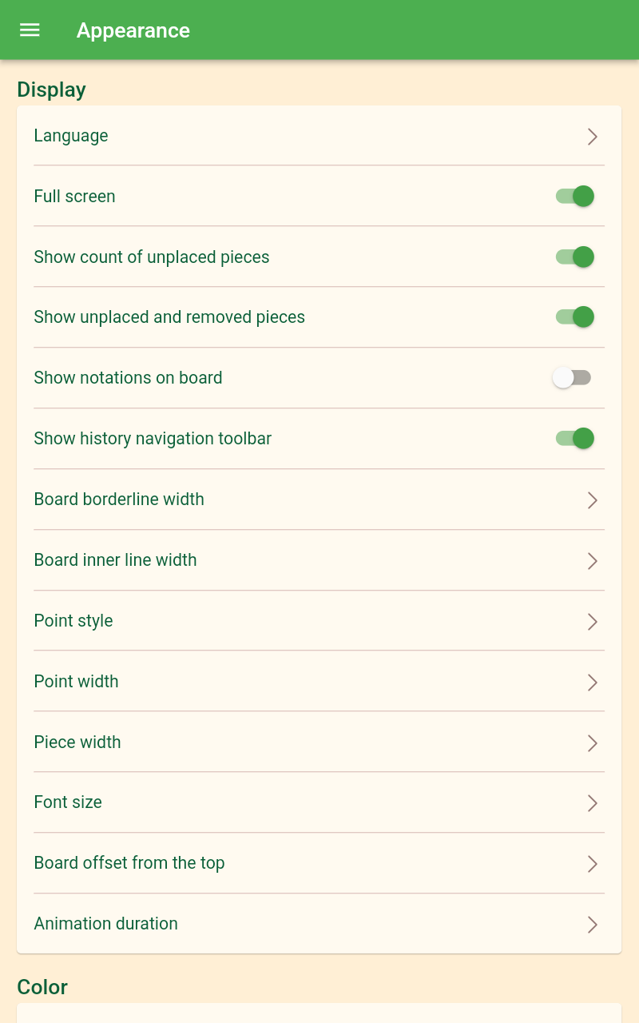Disable the Full screen switch
The height and width of the screenshot is (1023, 639).
click(575, 197)
